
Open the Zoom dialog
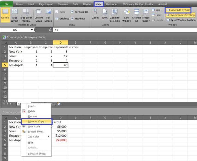(x=95, y=14)
